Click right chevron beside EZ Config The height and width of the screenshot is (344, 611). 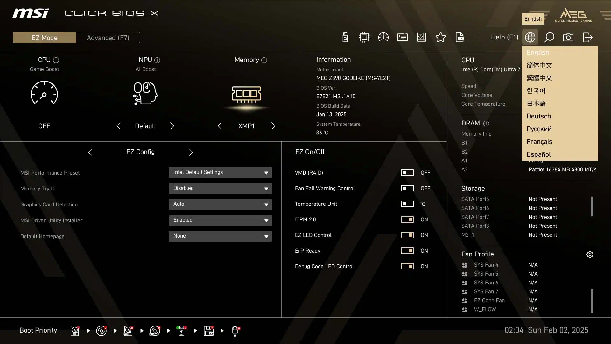click(x=191, y=152)
